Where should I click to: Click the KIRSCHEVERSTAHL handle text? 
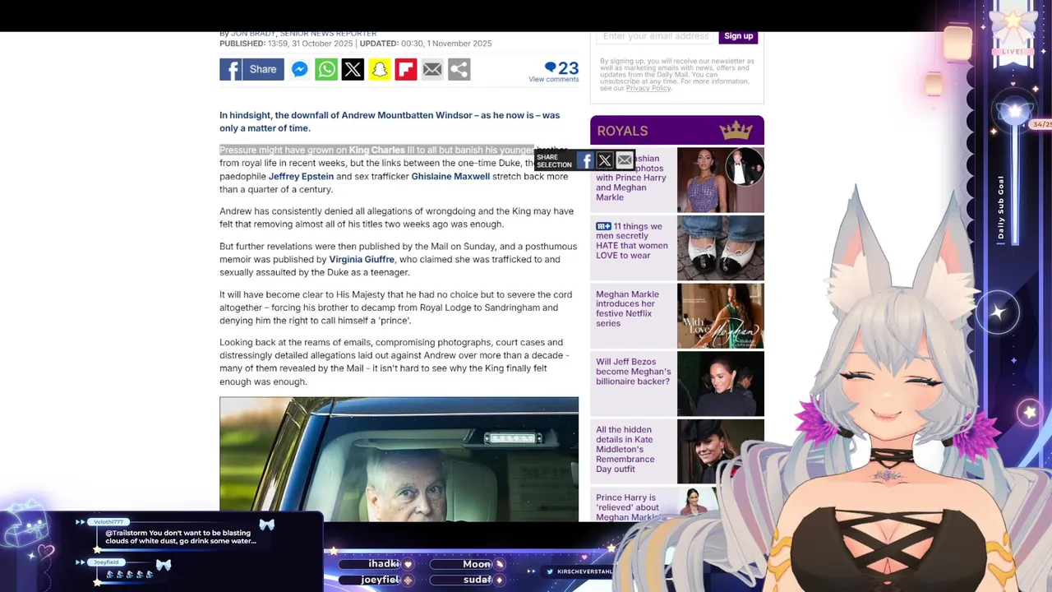click(x=584, y=571)
